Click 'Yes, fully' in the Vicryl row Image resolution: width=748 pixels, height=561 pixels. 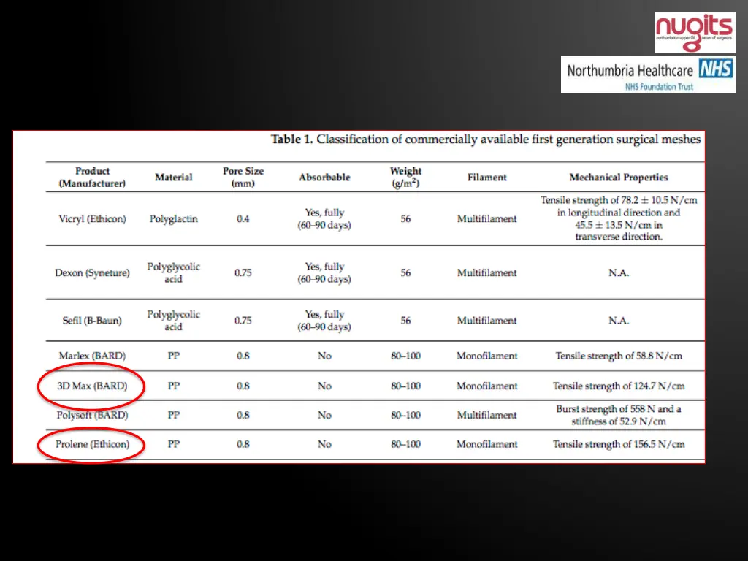point(324,213)
